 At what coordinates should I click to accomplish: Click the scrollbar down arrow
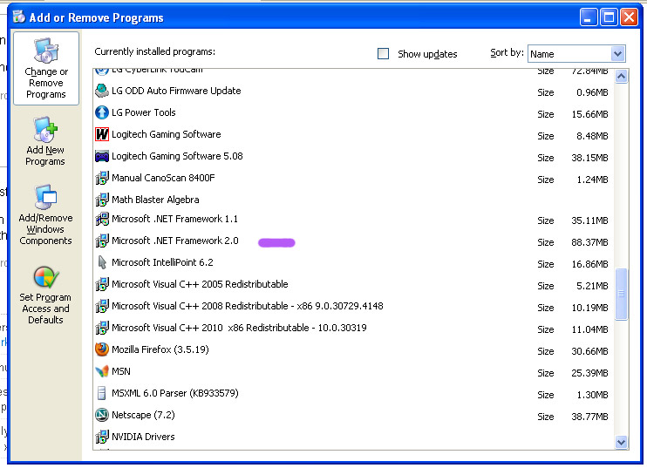click(621, 443)
